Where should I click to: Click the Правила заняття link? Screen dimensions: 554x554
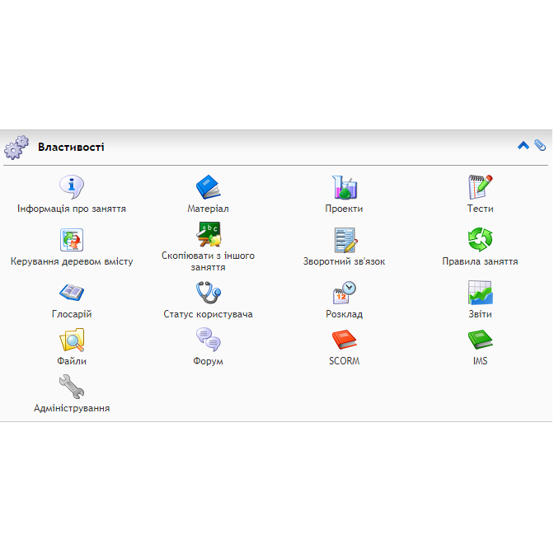tap(480, 262)
